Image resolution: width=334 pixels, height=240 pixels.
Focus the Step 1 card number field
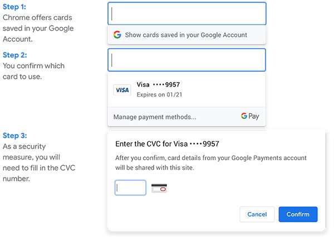pyautogui.click(x=186, y=13)
